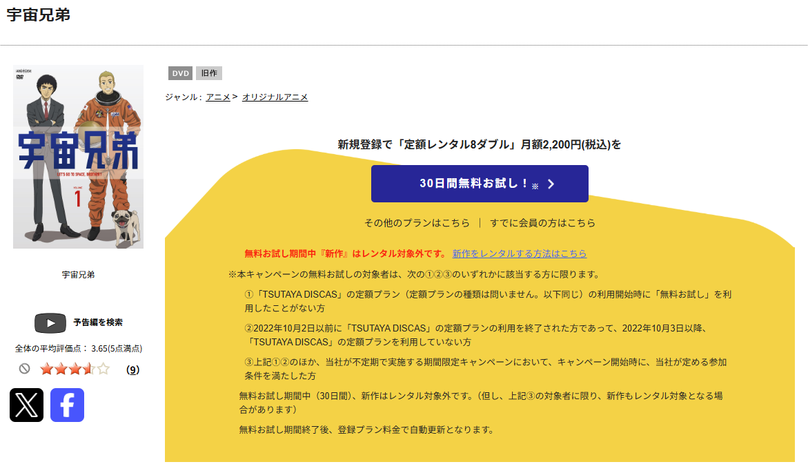Click the DVD tag badge
808x471 pixels.
pyautogui.click(x=180, y=73)
